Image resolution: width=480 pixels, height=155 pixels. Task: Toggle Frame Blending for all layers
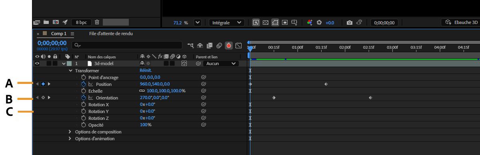coord(209,46)
